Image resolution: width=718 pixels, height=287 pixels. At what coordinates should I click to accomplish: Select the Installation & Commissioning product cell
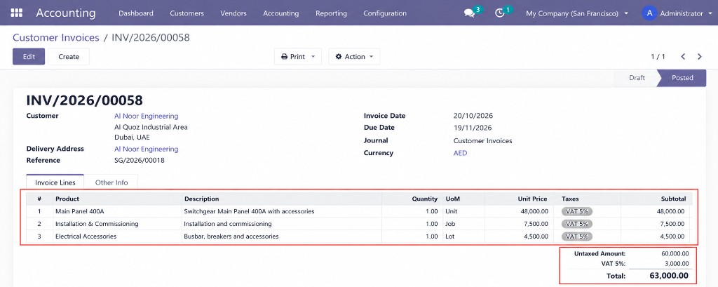[x=97, y=224]
